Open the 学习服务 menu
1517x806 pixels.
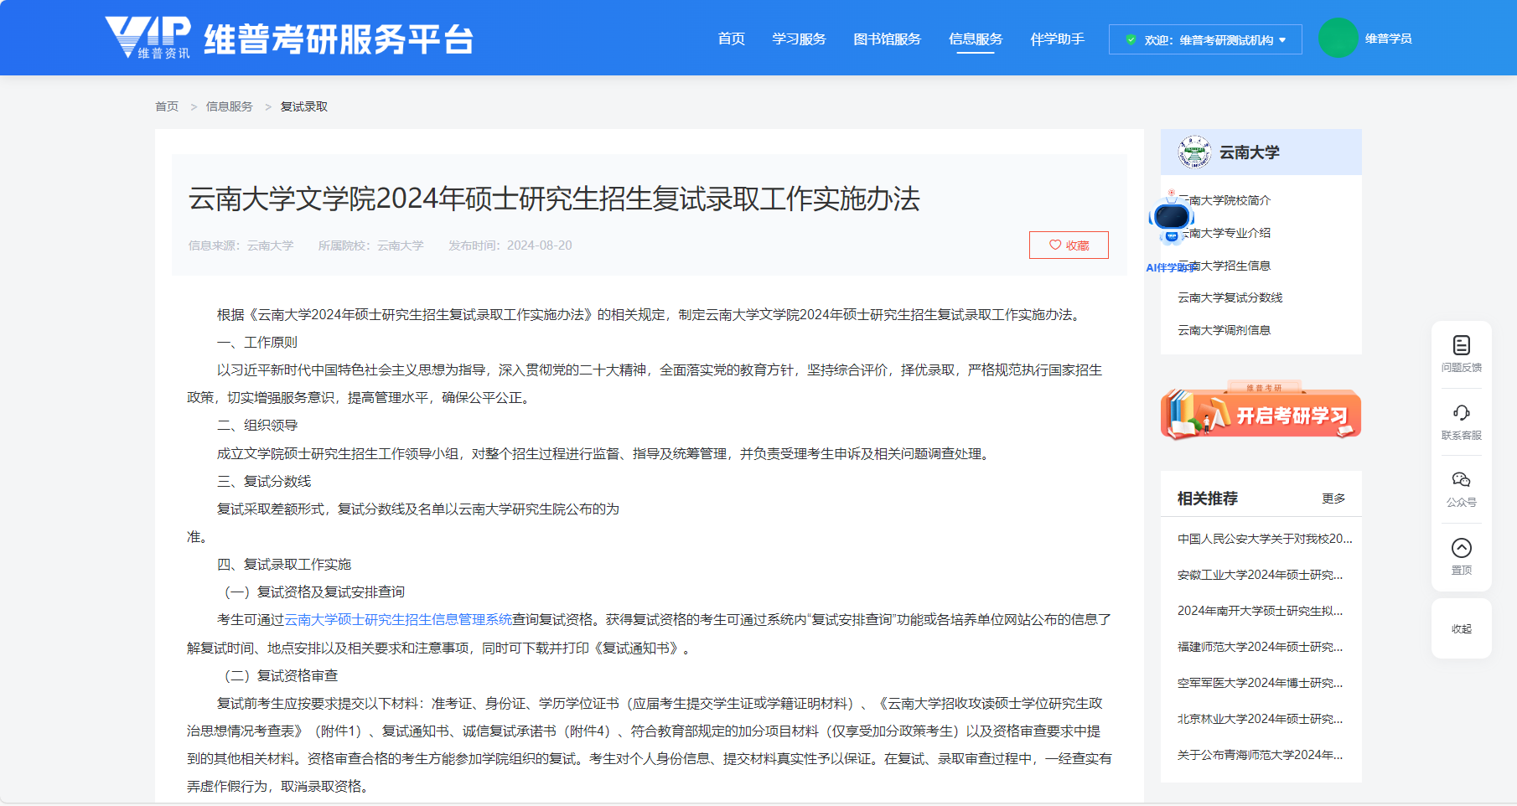point(799,39)
